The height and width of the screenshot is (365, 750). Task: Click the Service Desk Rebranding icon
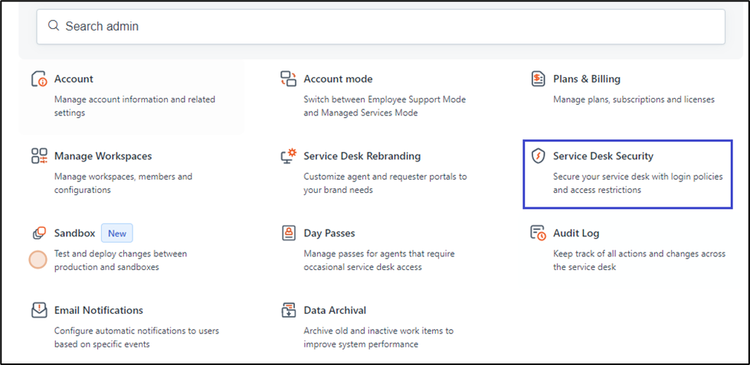click(288, 156)
